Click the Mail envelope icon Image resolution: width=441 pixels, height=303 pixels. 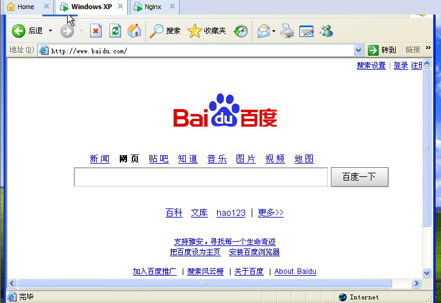(x=264, y=31)
